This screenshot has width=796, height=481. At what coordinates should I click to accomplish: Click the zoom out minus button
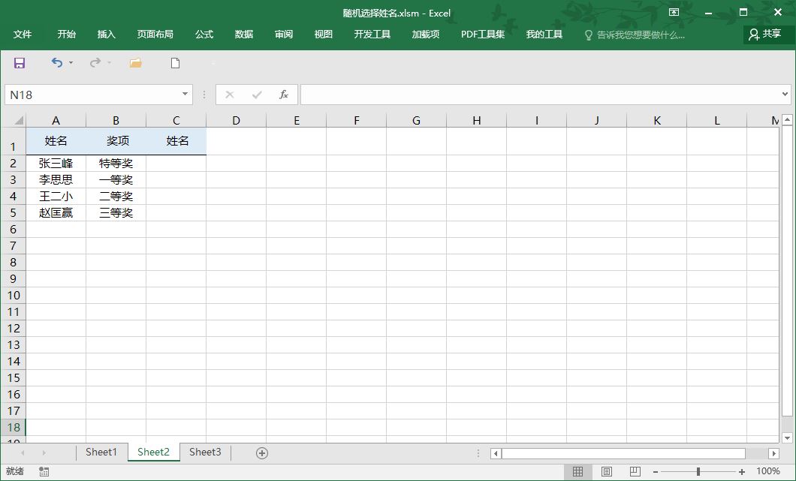pyautogui.click(x=656, y=472)
